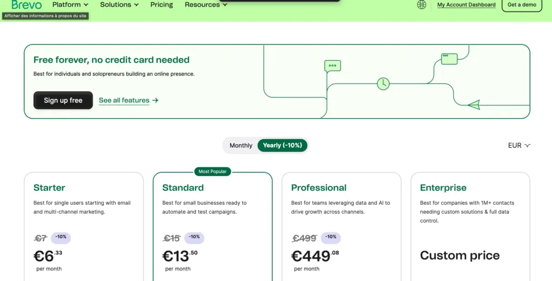Switch billing to Monthly
The image size is (552, 281).
click(241, 145)
